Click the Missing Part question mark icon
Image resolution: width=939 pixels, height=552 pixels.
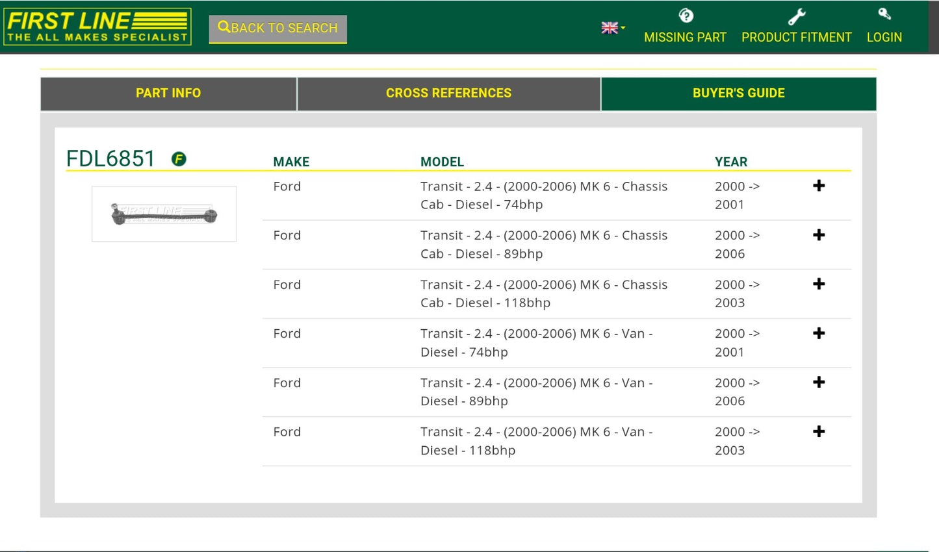coord(686,16)
